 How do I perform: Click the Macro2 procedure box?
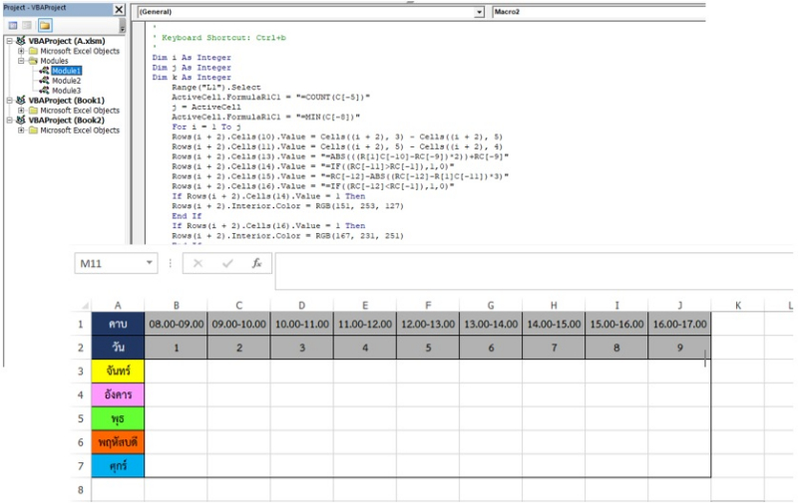[598, 12]
